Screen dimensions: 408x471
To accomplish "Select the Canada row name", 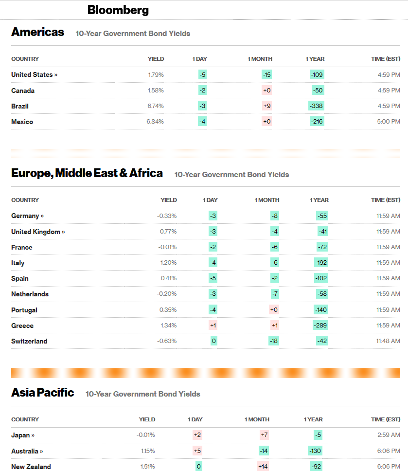I will [x=23, y=91].
